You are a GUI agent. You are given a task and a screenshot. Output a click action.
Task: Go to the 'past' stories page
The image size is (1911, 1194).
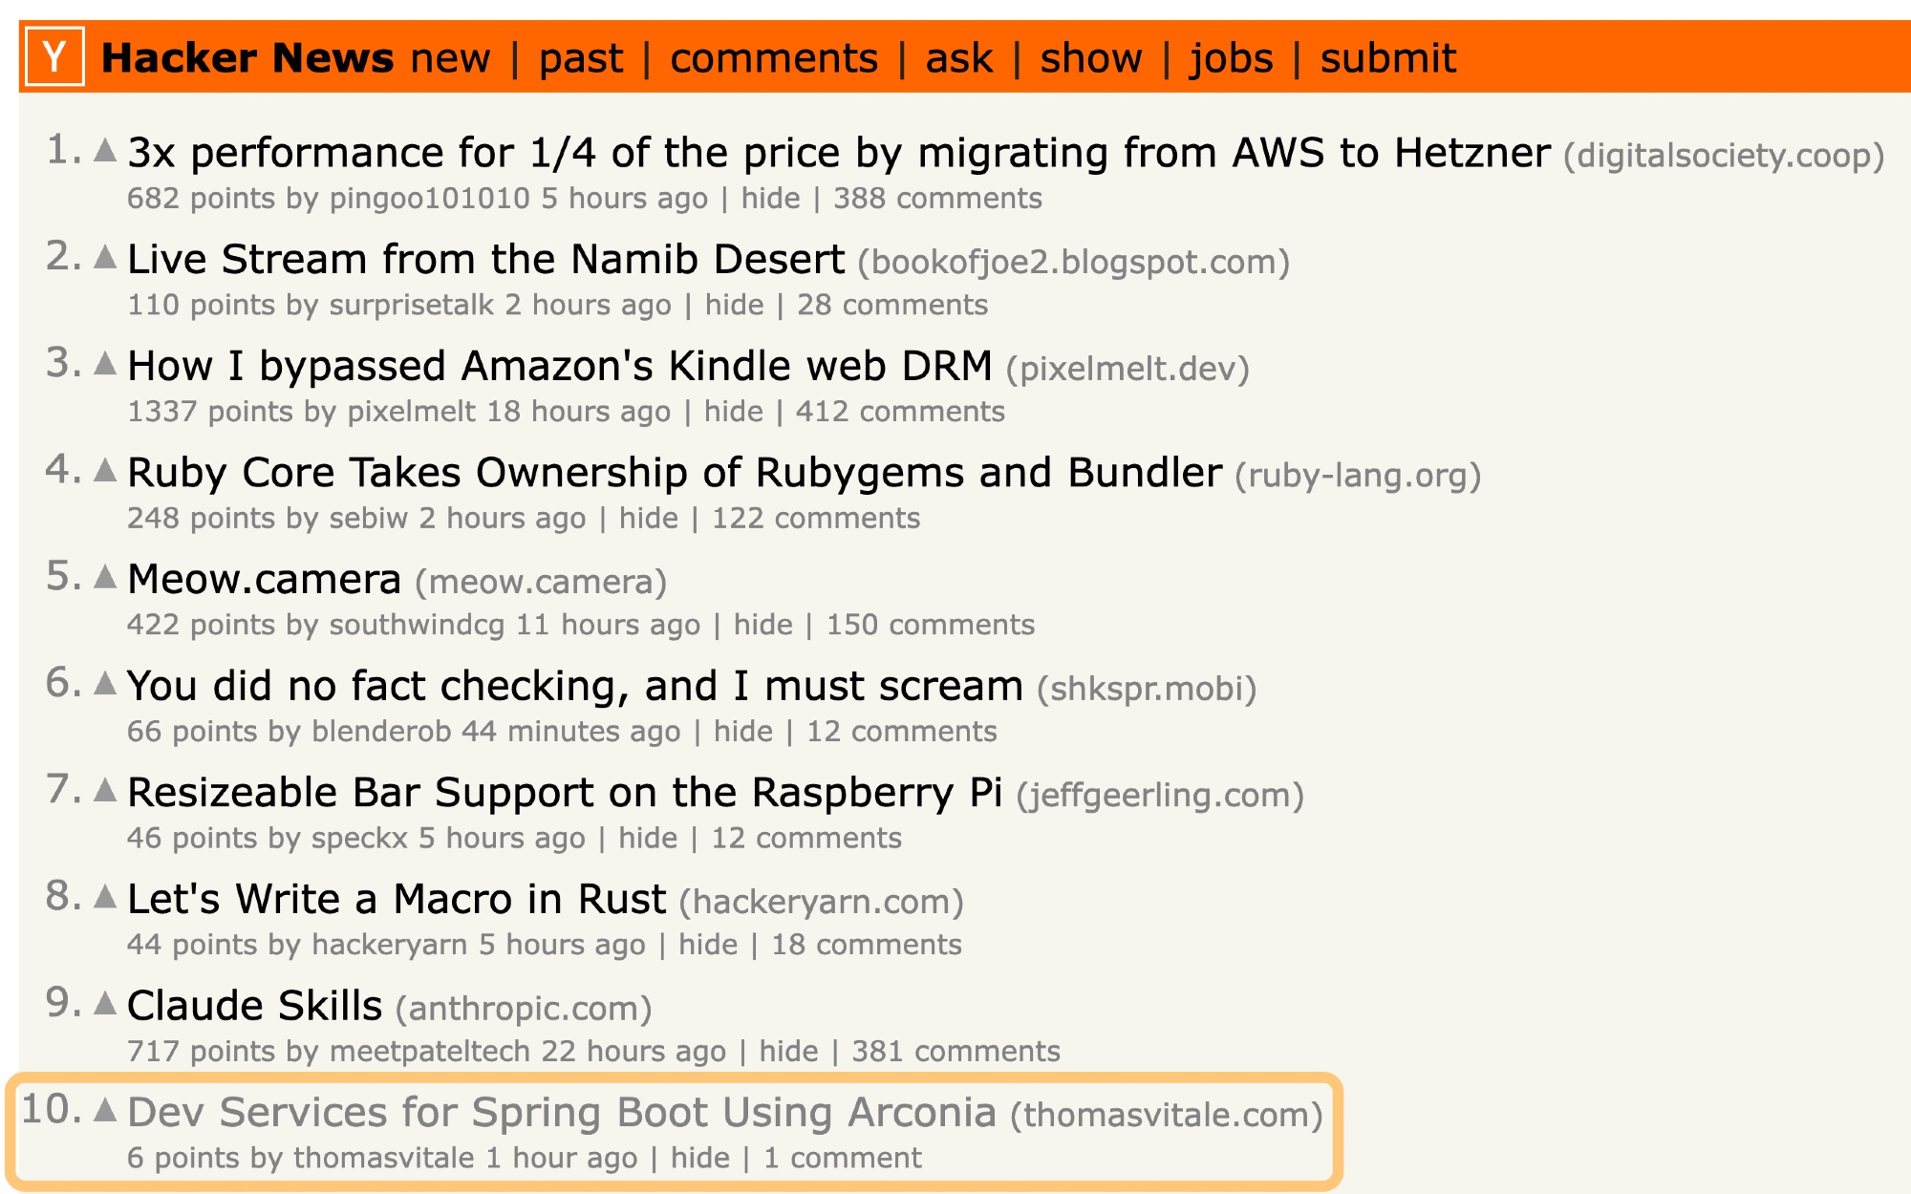click(x=581, y=58)
